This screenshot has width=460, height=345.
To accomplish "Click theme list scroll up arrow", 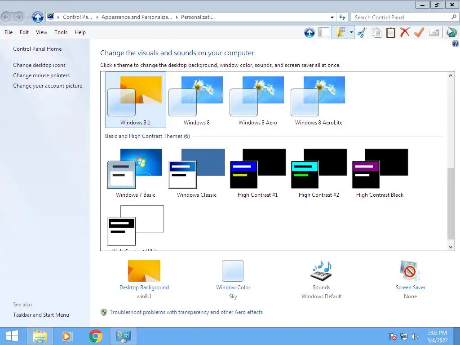I will coord(451,75).
